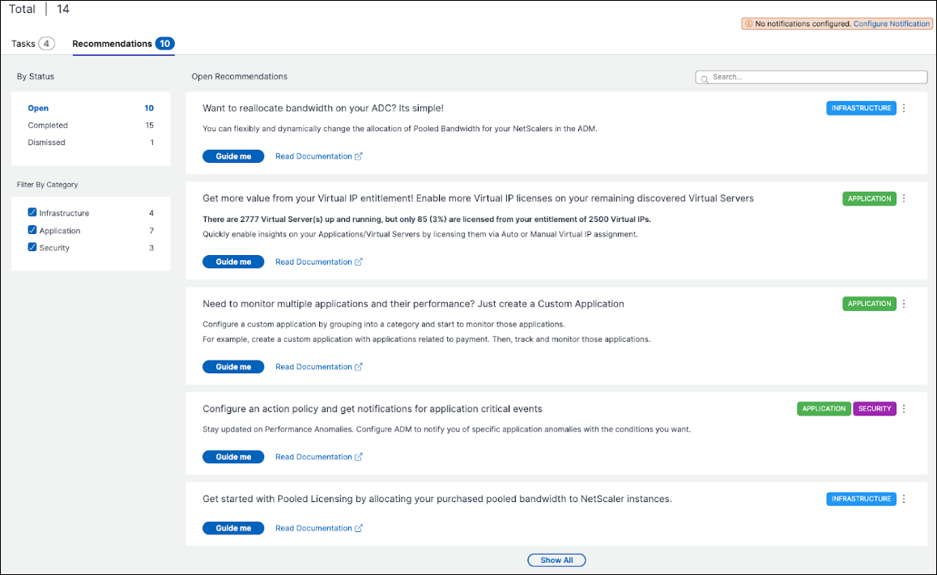The width and height of the screenshot is (937, 575).
Task: Switch to the Tasks tab
Action: (x=33, y=44)
